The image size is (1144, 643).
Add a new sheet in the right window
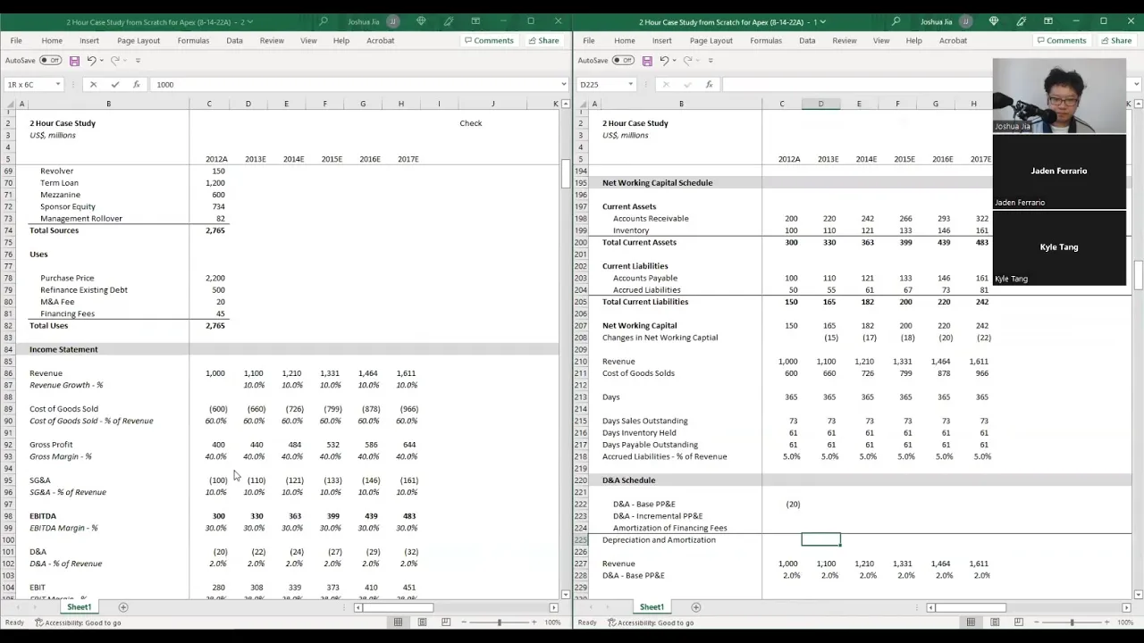pos(696,607)
